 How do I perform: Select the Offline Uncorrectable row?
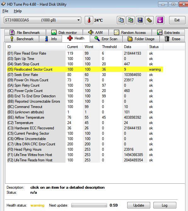pos(85,139)
